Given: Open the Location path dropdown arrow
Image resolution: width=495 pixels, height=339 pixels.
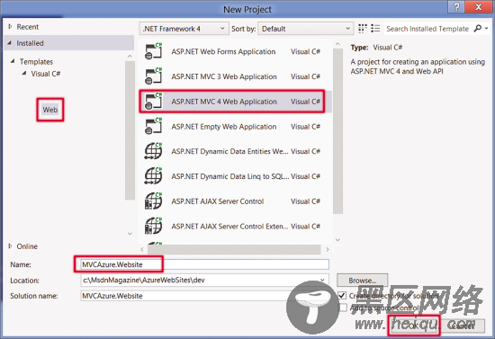Looking at the screenshot, I should (322, 280).
